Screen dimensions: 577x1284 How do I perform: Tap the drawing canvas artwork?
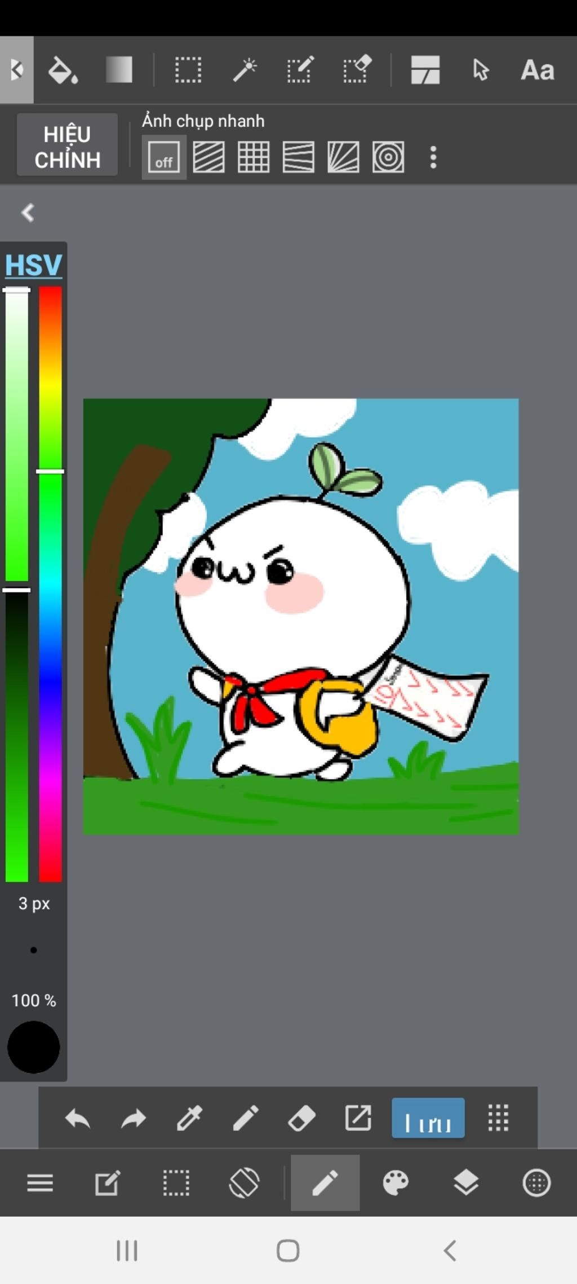[301, 617]
